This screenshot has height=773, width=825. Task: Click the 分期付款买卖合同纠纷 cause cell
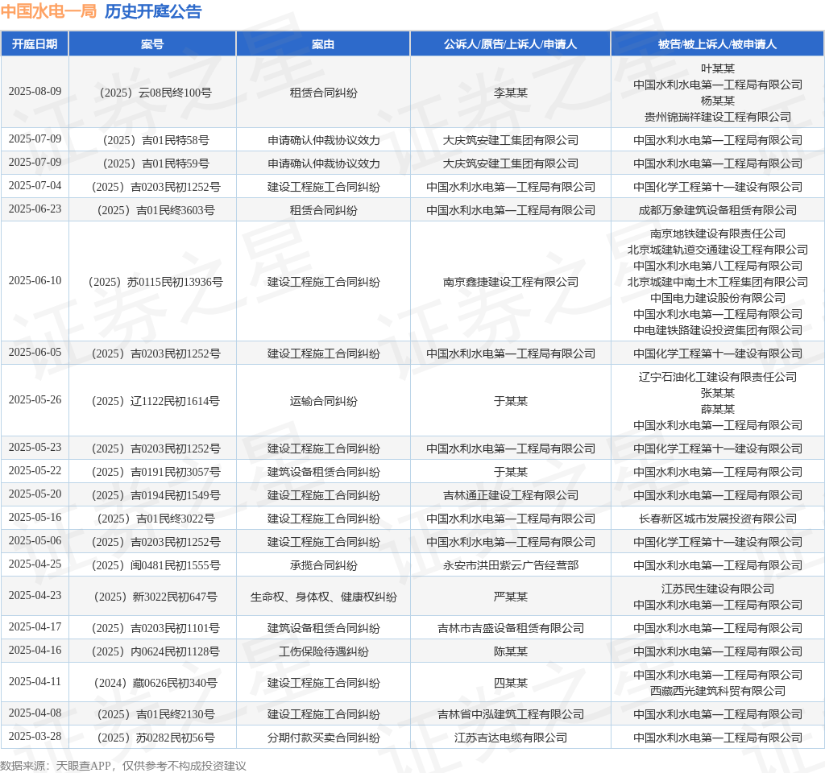click(323, 738)
